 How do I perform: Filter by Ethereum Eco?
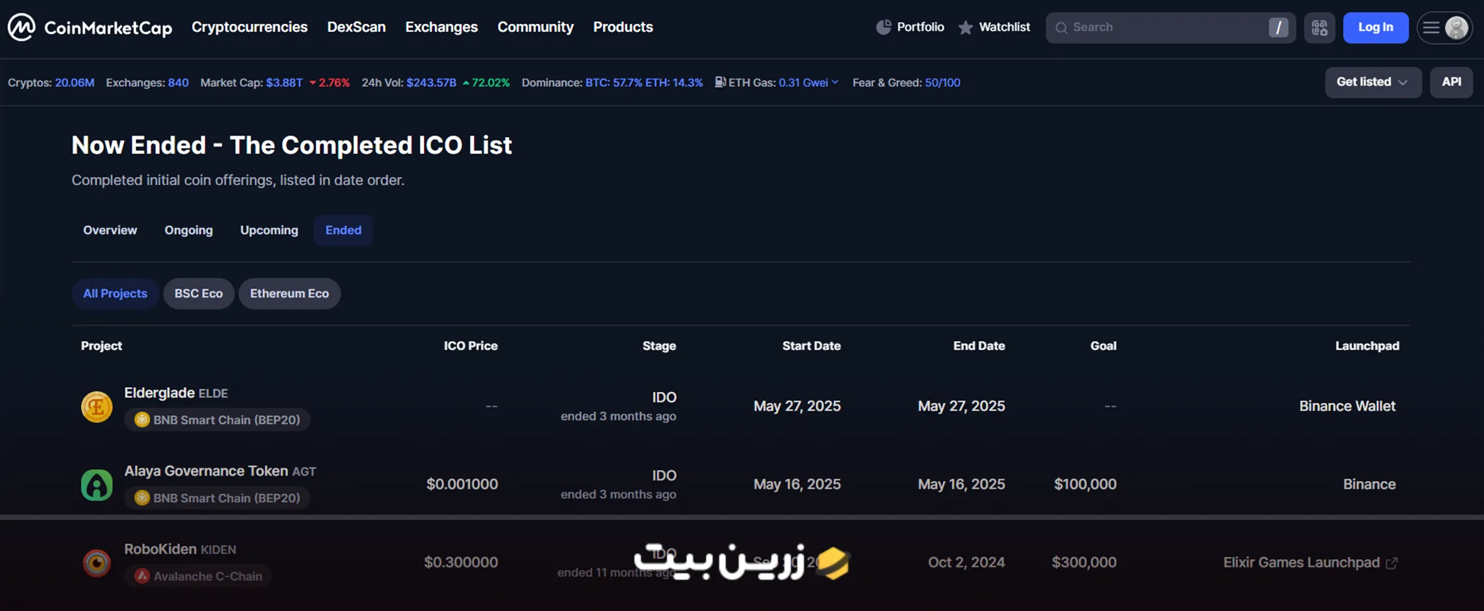point(289,294)
